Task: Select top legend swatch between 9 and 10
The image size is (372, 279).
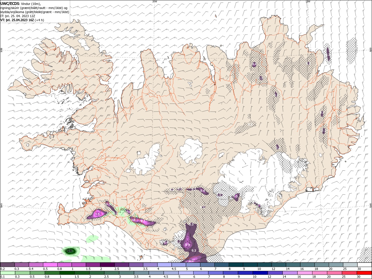Action: point(250,265)
